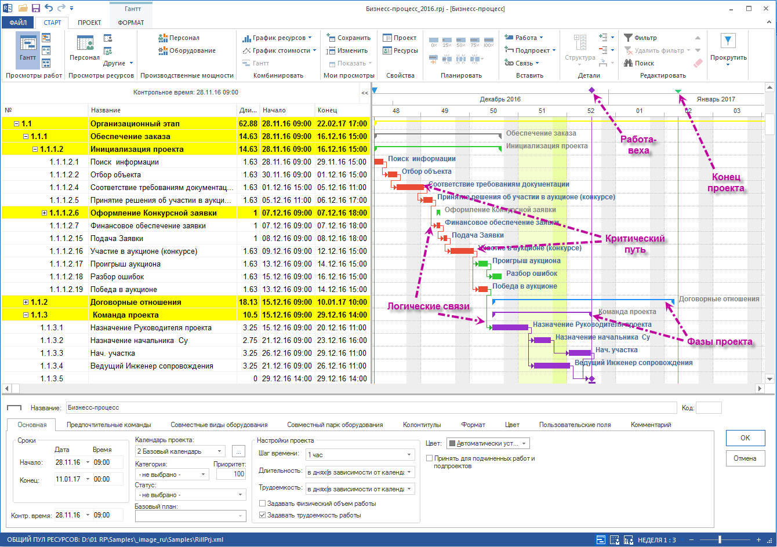Adjust status bar timescale zoom slider
This screenshot has height=547, width=777.
pos(720,539)
